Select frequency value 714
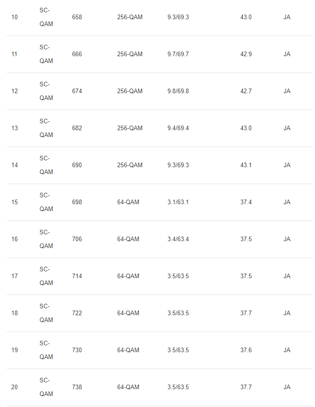The width and height of the screenshot is (315, 407). [77, 276]
